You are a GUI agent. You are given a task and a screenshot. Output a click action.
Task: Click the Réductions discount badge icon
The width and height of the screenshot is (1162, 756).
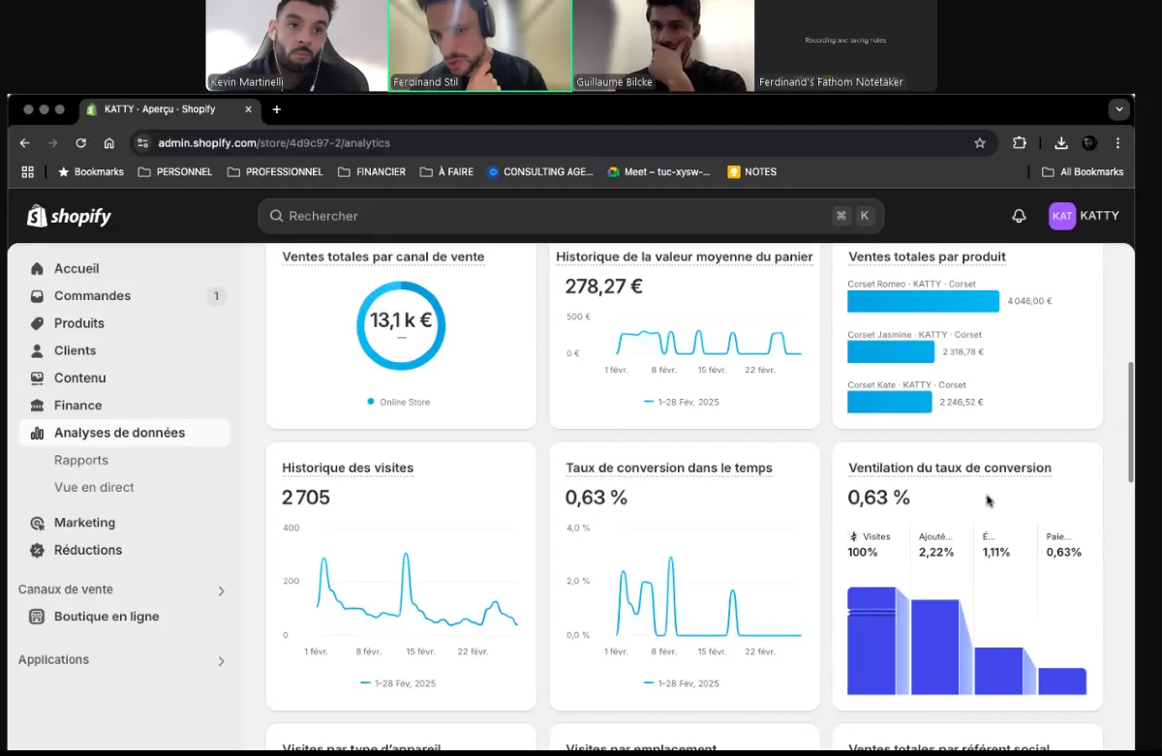point(37,550)
